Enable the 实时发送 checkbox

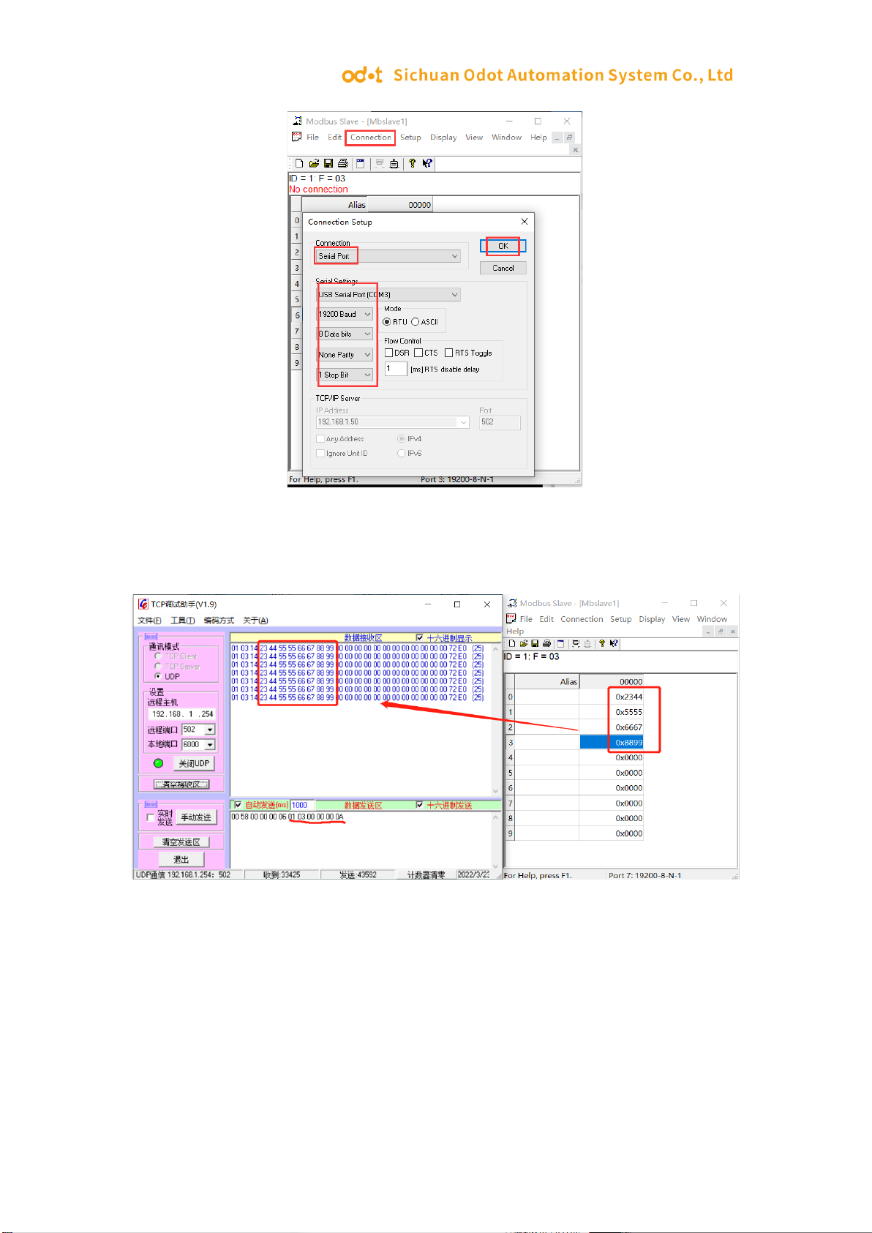click(151, 817)
